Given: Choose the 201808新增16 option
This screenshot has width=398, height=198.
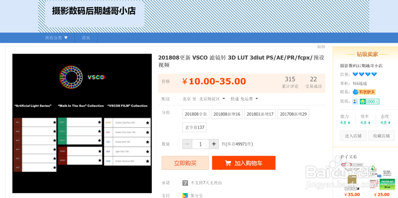Looking at the screenshot, I should [x=227, y=114].
